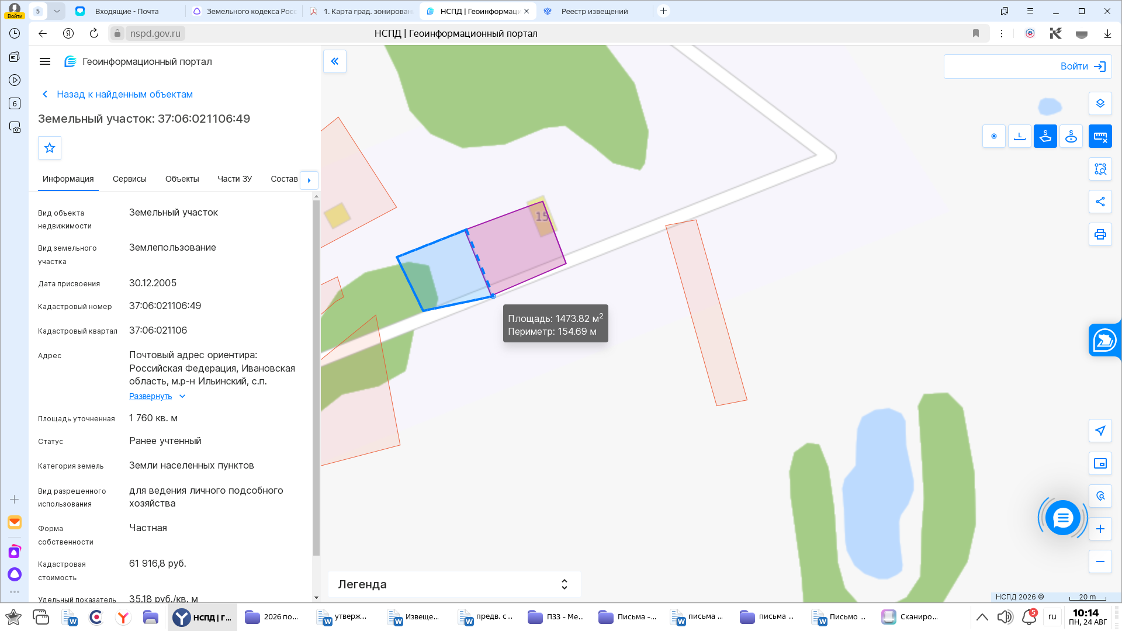Image resolution: width=1122 pixels, height=631 pixels.
Task: Switch to the Реестр извещений browser tab
Action: coord(595,11)
